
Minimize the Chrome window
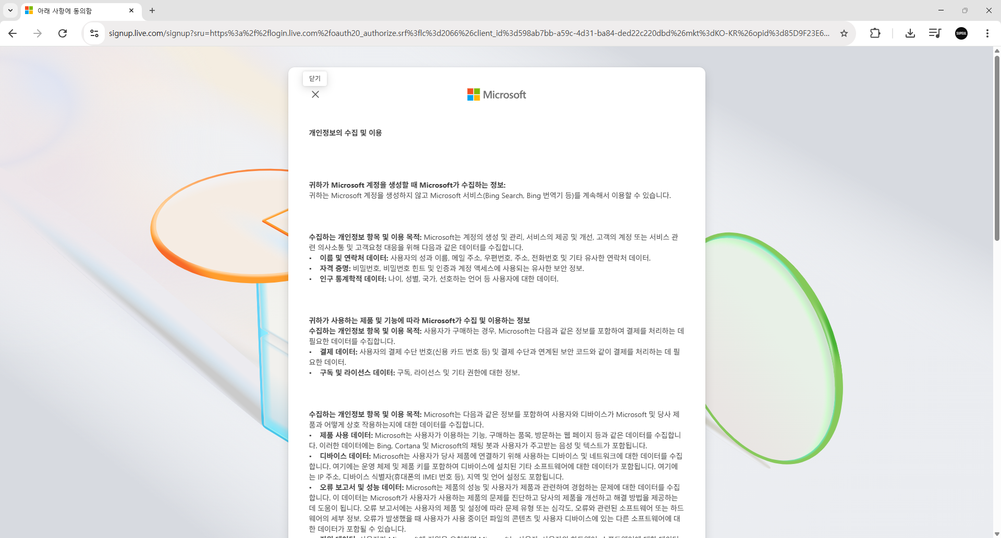[x=941, y=10]
